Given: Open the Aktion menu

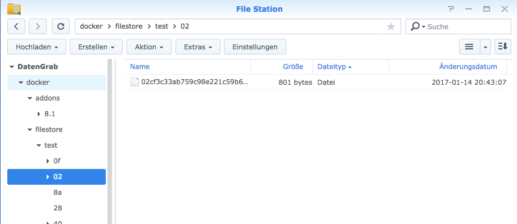Looking at the screenshot, I should pos(149,47).
